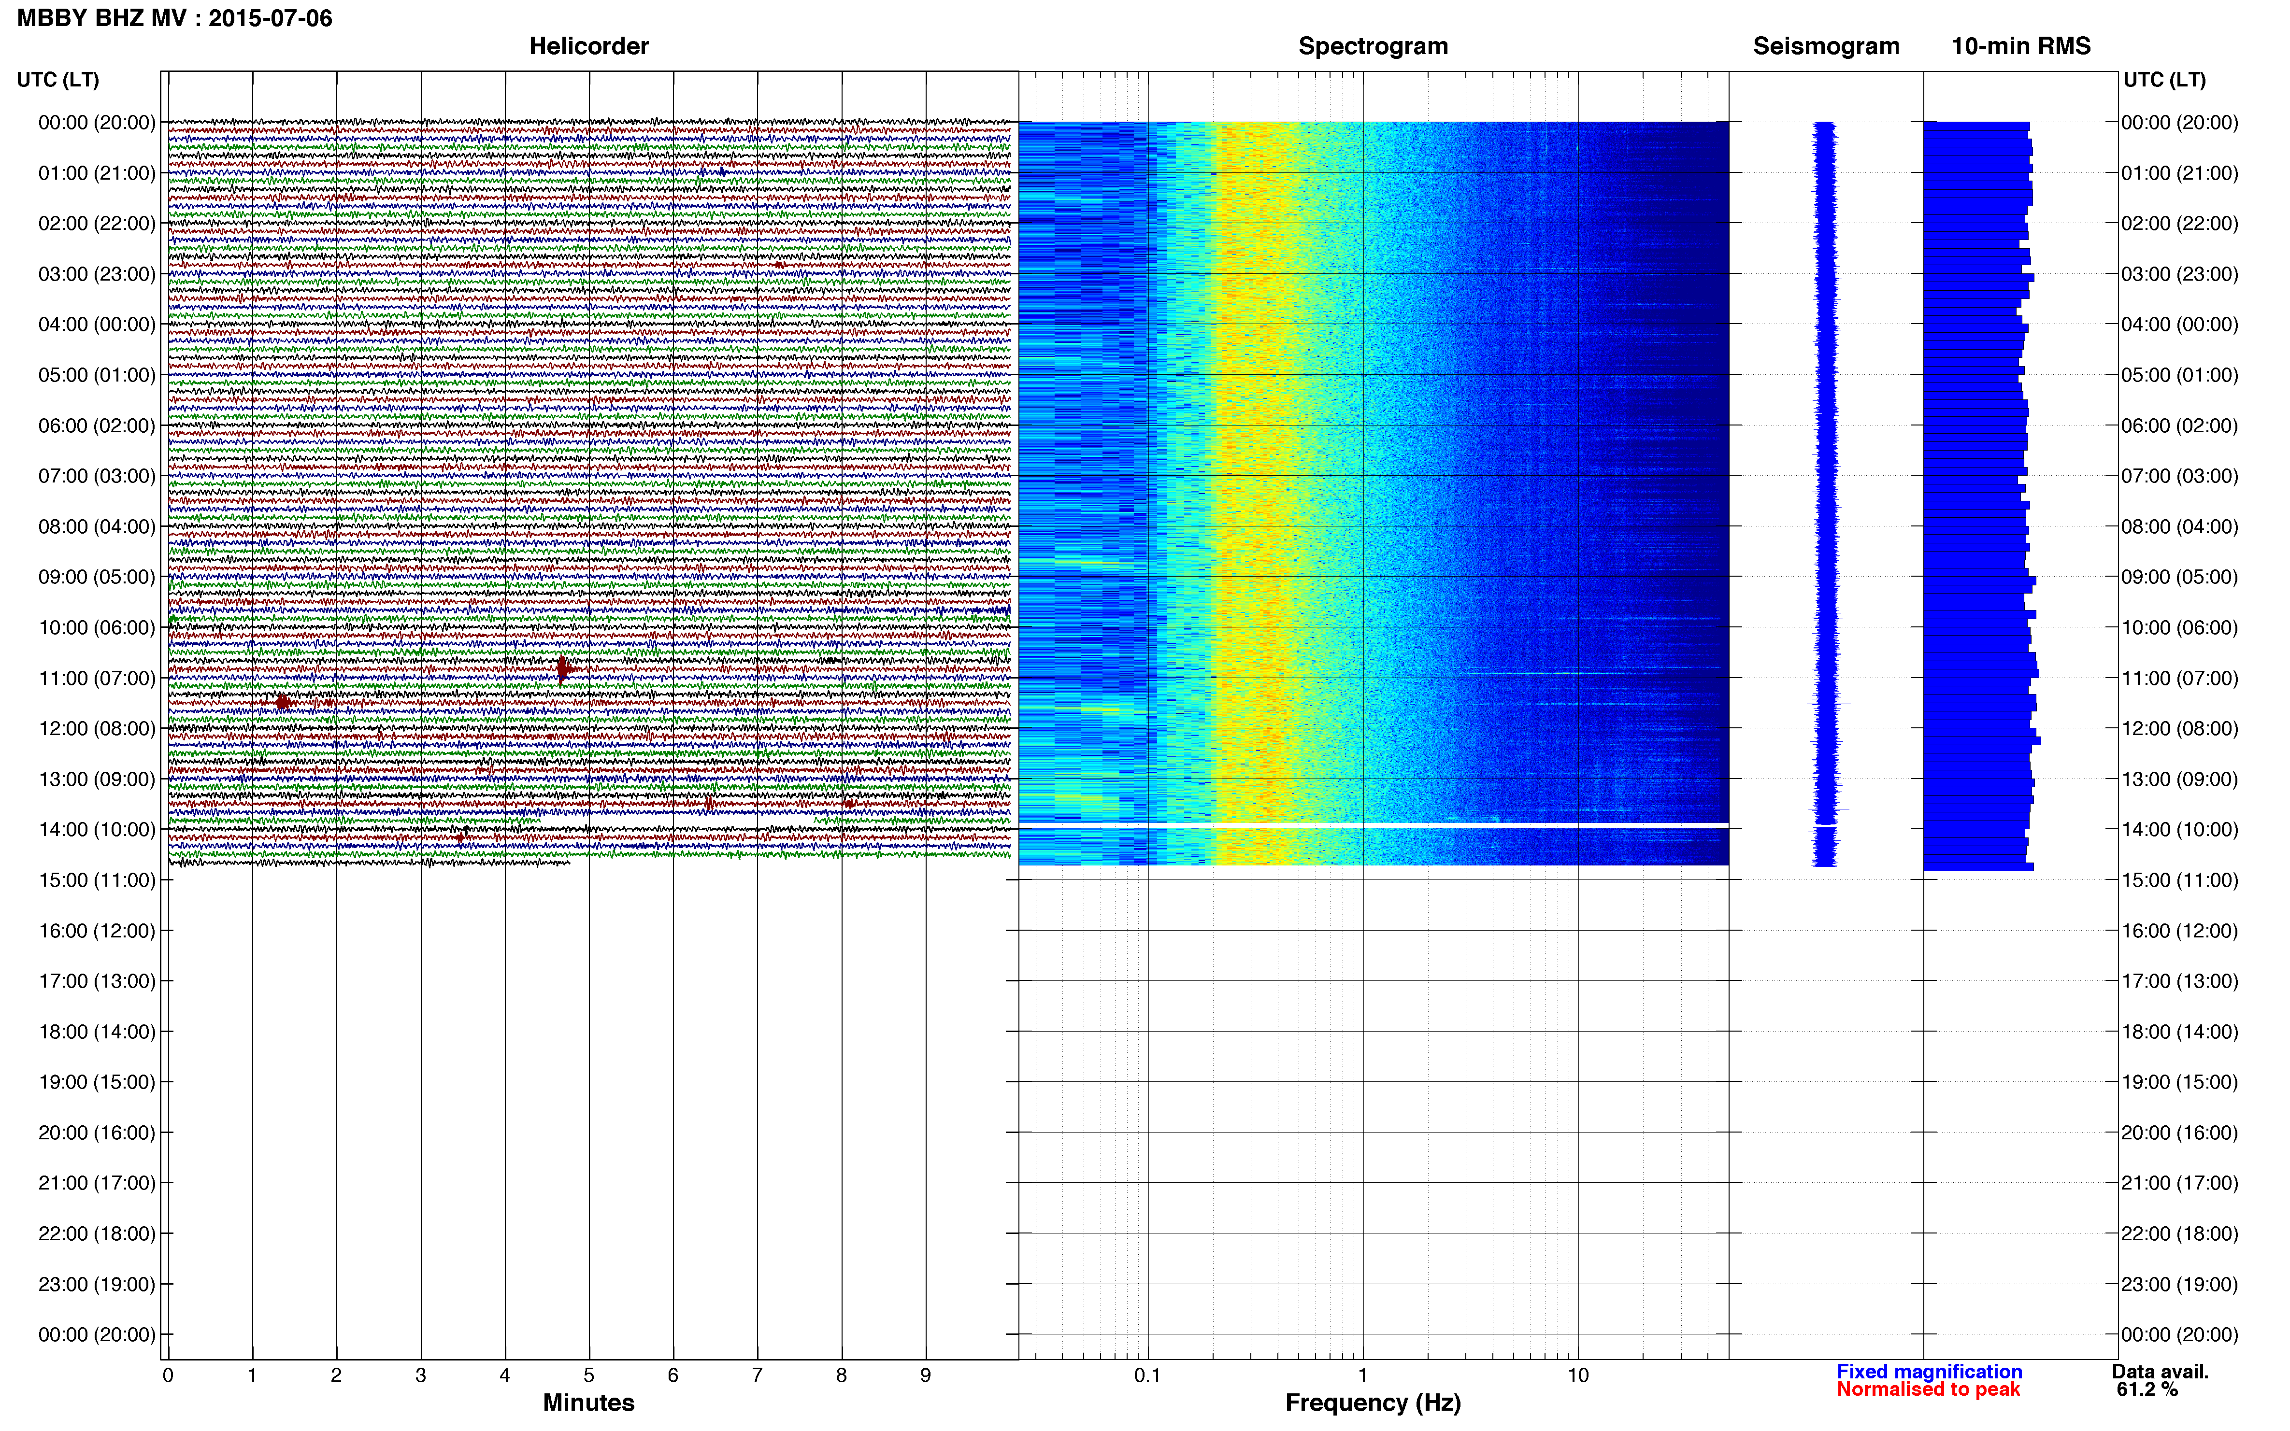
Task: Click the Helicorder-side "07:00 (03:00)" time label
Action: (97, 476)
